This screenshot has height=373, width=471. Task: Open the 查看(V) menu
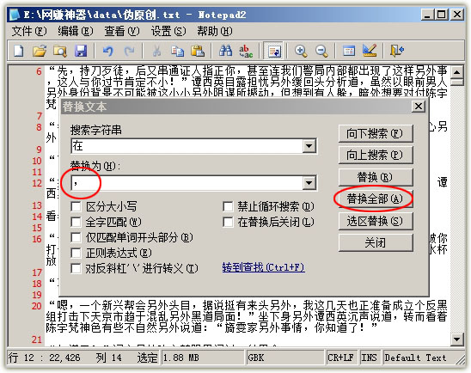pos(122,31)
